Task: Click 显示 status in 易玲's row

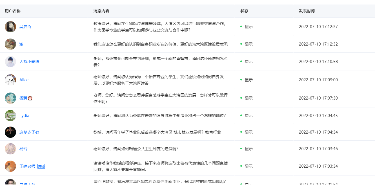Action: (x=248, y=149)
